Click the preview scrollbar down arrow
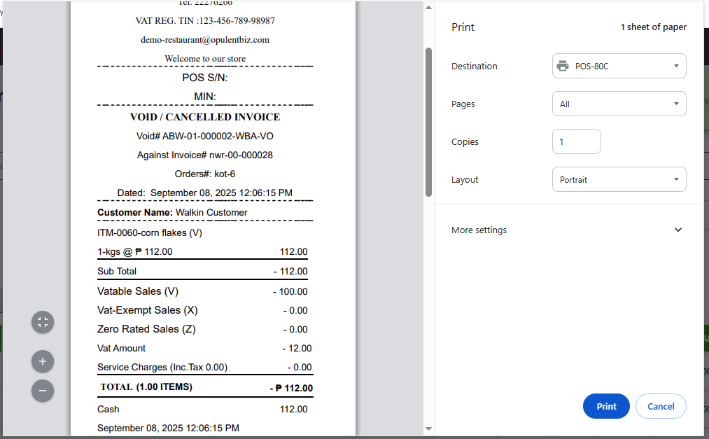The width and height of the screenshot is (709, 439). (428, 428)
